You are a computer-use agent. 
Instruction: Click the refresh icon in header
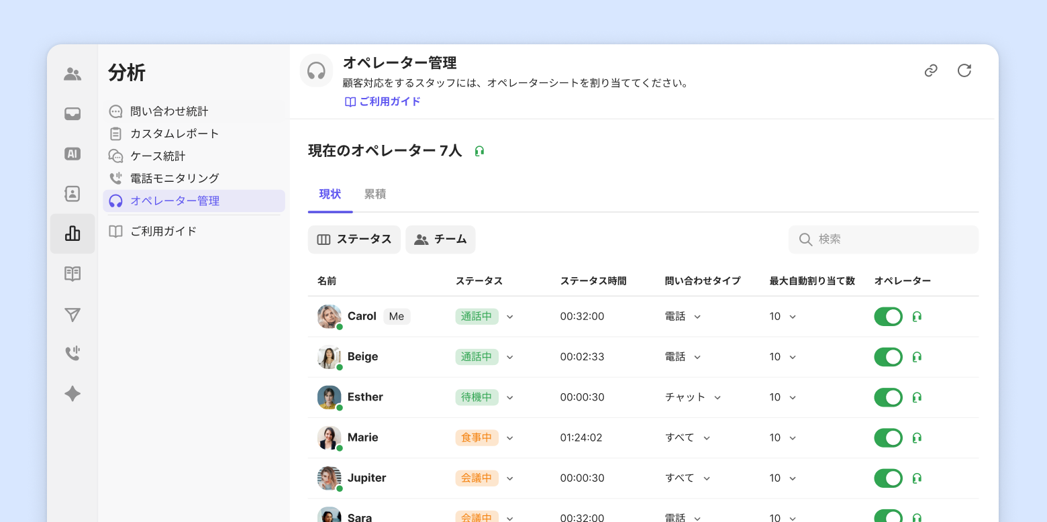[964, 70]
